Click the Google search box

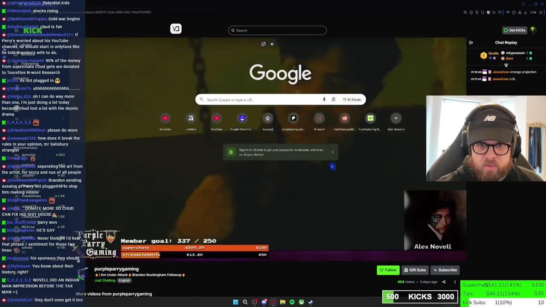point(280,99)
